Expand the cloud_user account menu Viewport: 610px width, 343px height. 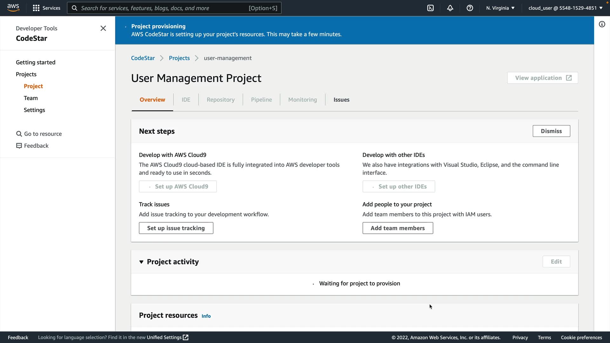tap(565, 8)
